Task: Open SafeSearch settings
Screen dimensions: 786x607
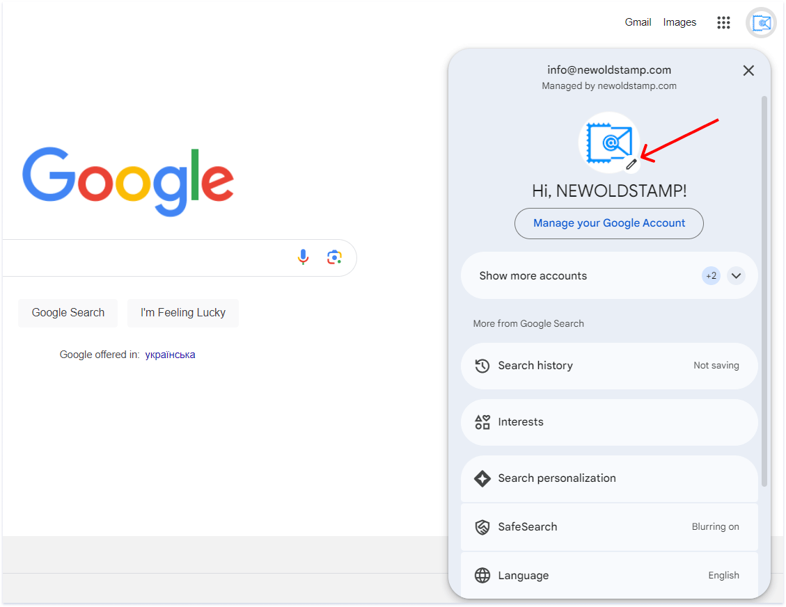Action: [x=609, y=527]
